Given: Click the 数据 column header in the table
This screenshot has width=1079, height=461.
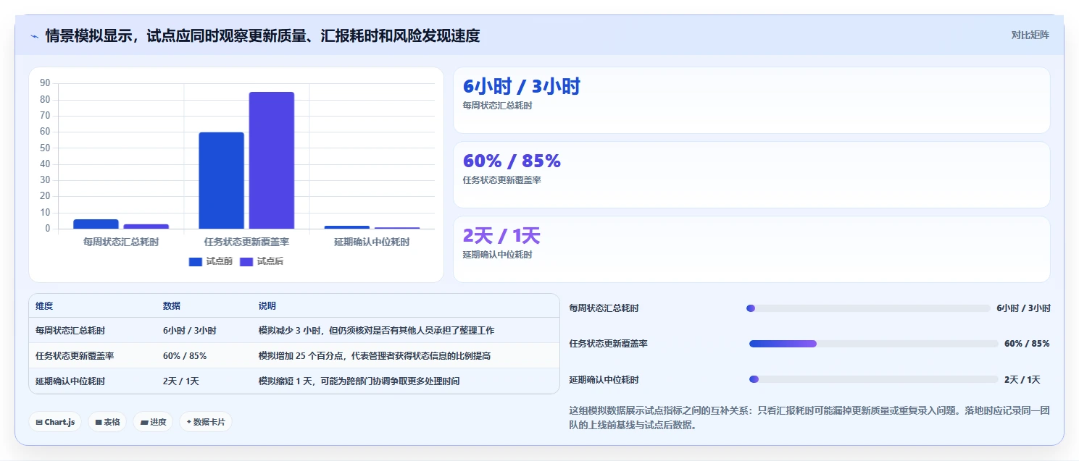Looking at the screenshot, I should click(x=172, y=306).
